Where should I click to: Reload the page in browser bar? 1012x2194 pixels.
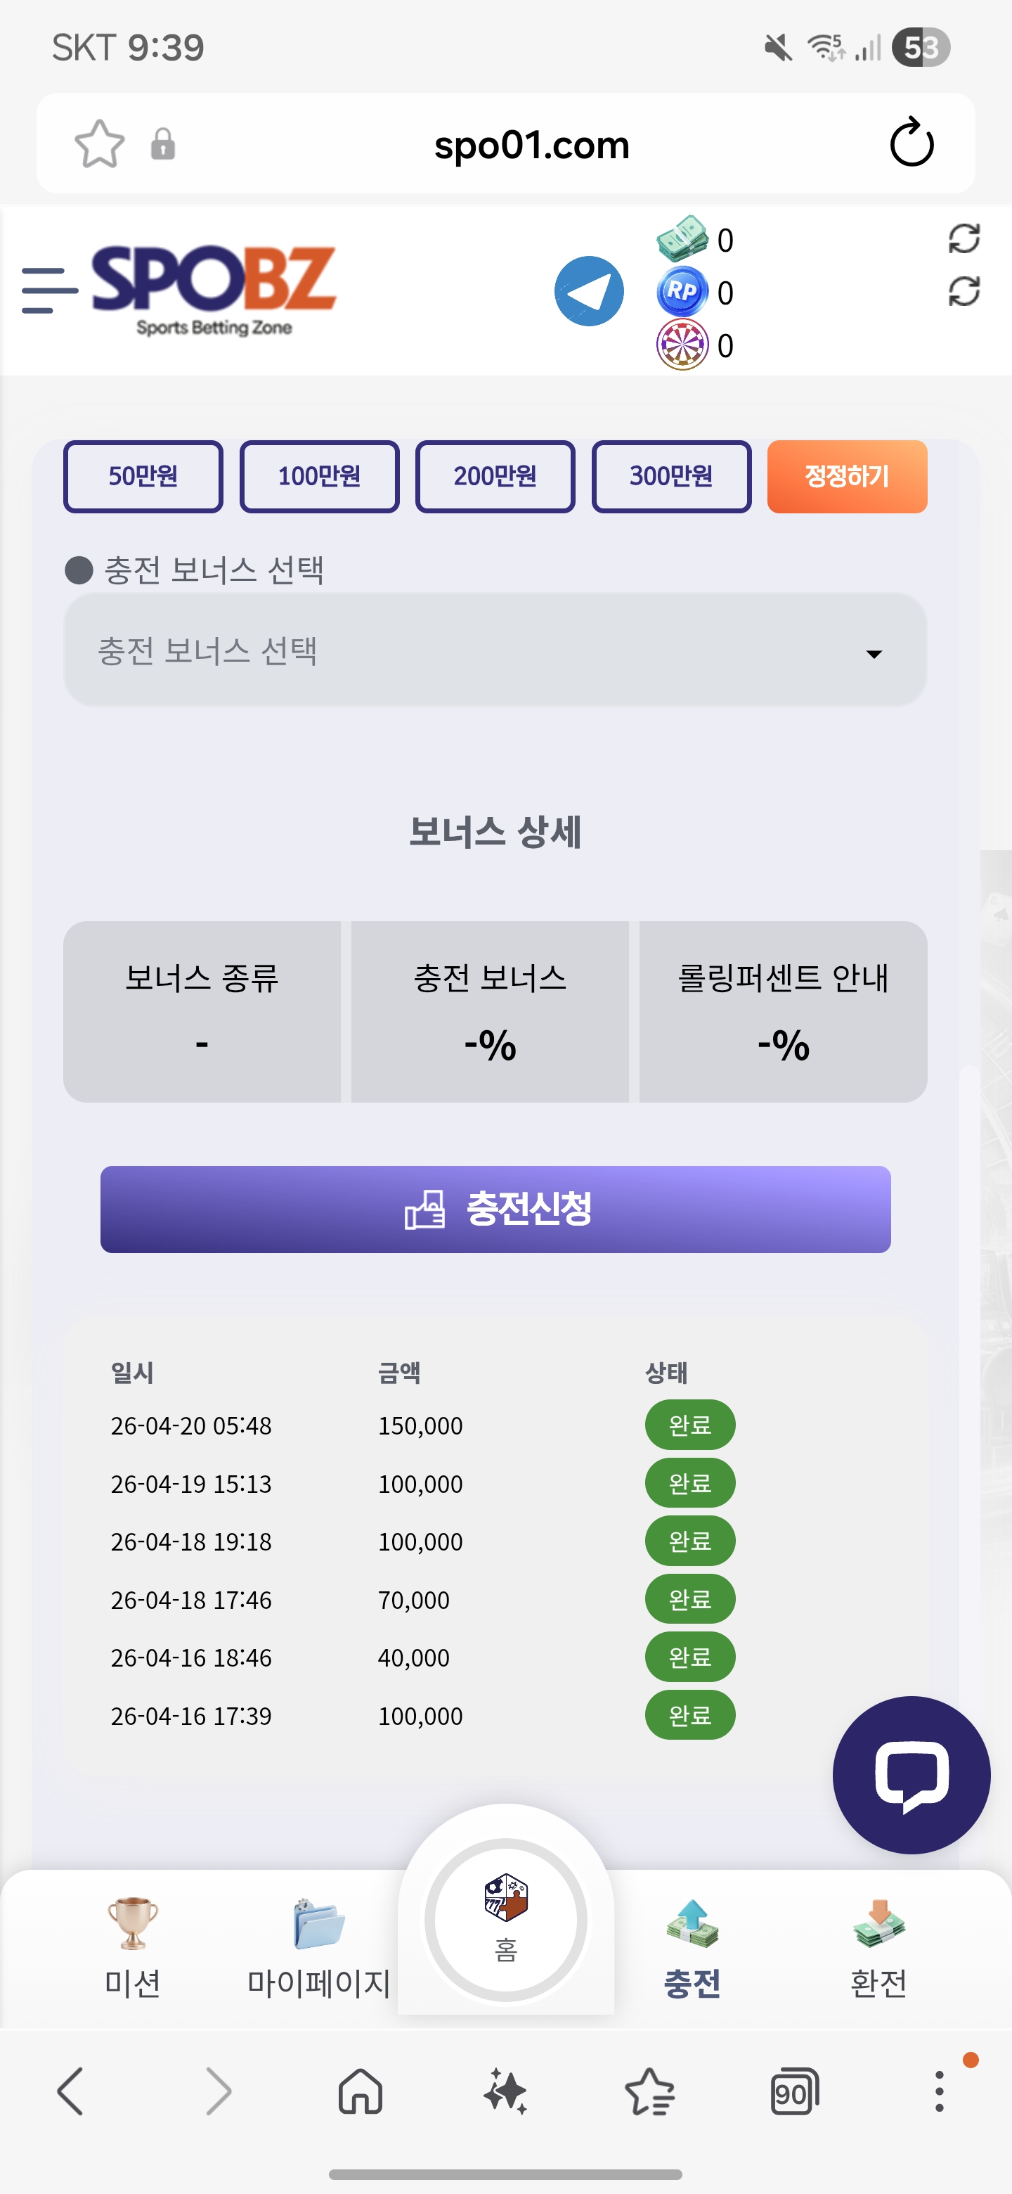click(912, 143)
